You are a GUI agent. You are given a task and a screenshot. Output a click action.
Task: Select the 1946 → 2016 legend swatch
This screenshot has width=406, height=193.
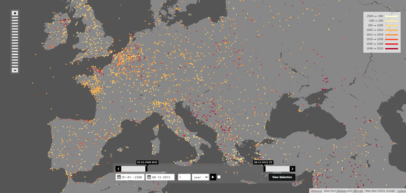coord(392,49)
